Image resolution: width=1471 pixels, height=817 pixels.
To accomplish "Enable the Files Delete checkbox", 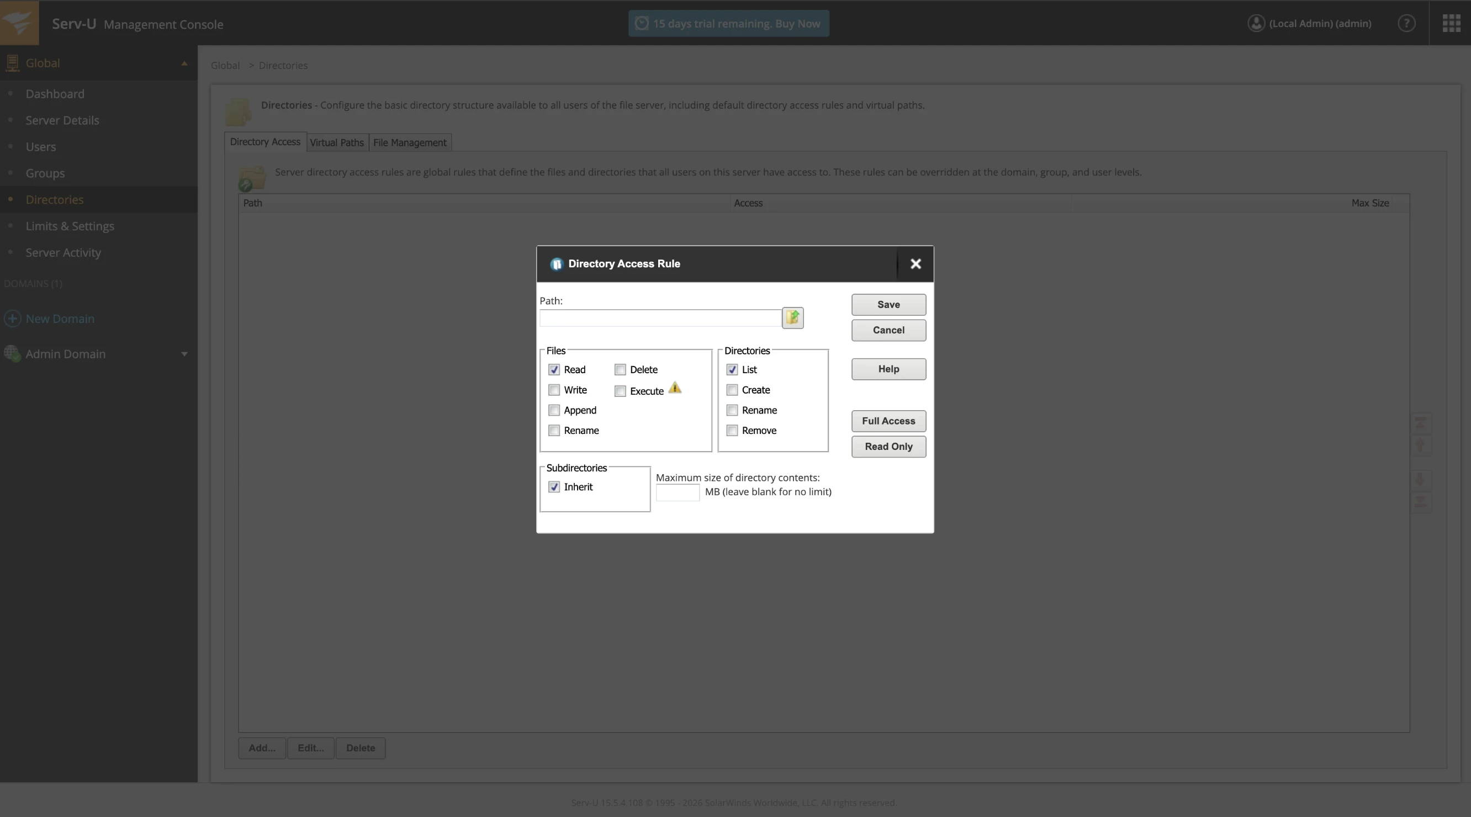I will coord(620,370).
